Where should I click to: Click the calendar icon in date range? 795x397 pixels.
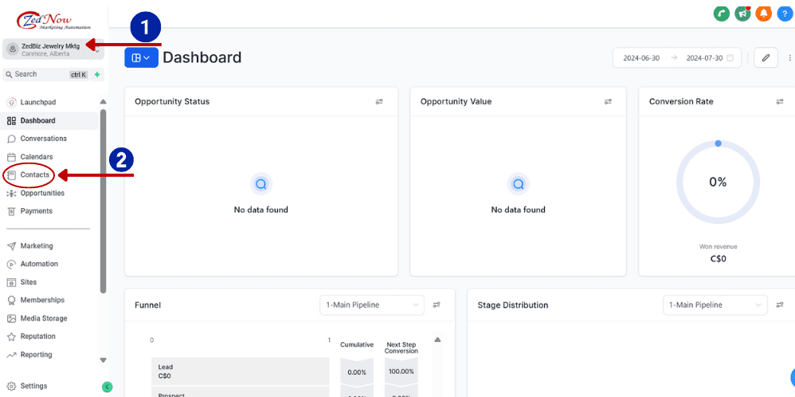pos(730,58)
